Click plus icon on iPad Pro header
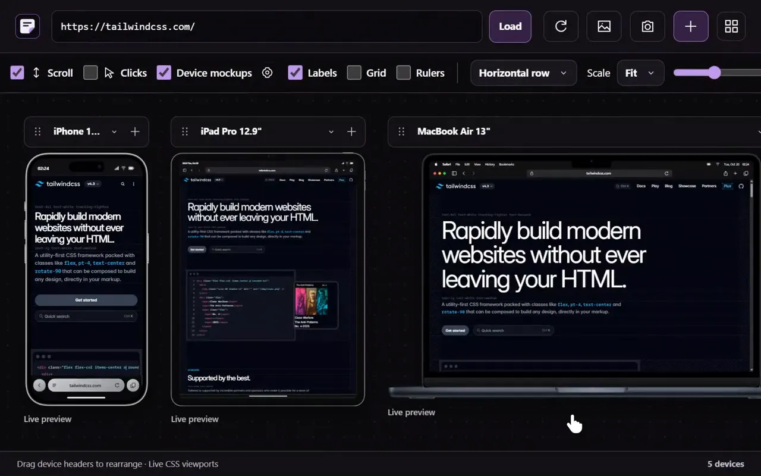The width and height of the screenshot is (761, 476). (351, 131)
